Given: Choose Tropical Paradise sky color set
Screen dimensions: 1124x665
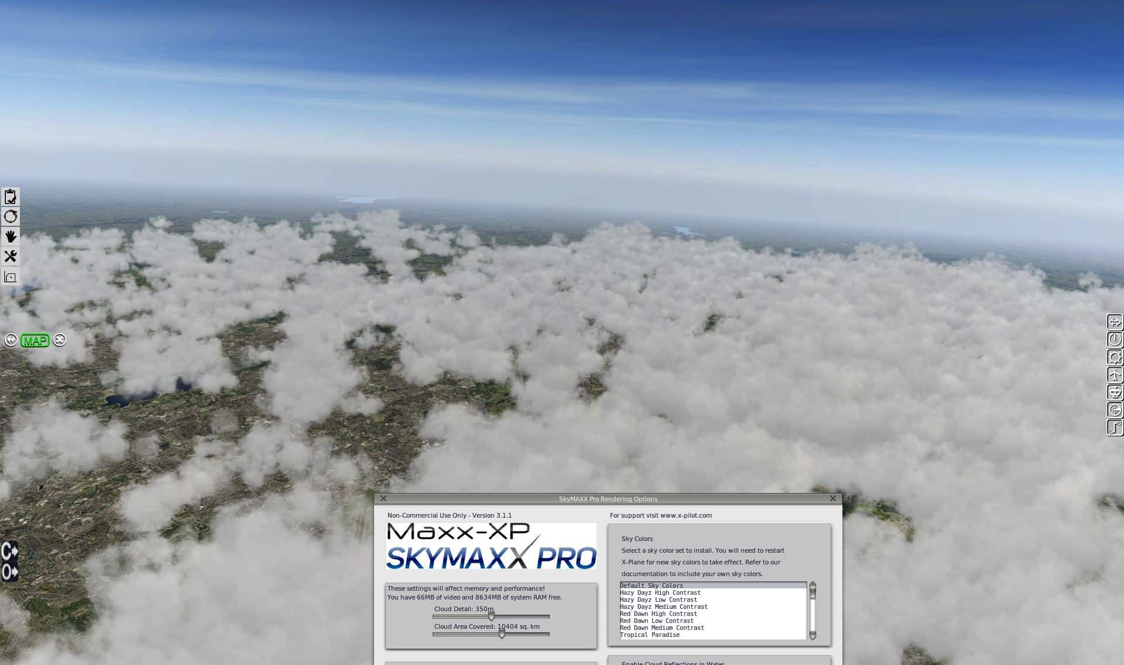Looking at the screenshot, I should 650,635.
